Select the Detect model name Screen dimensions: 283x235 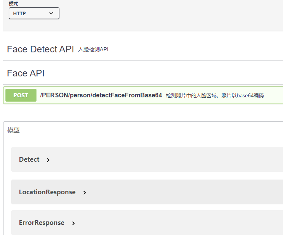29,159
